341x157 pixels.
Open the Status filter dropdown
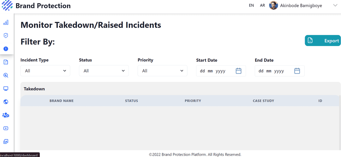click(x=104, y=71)
